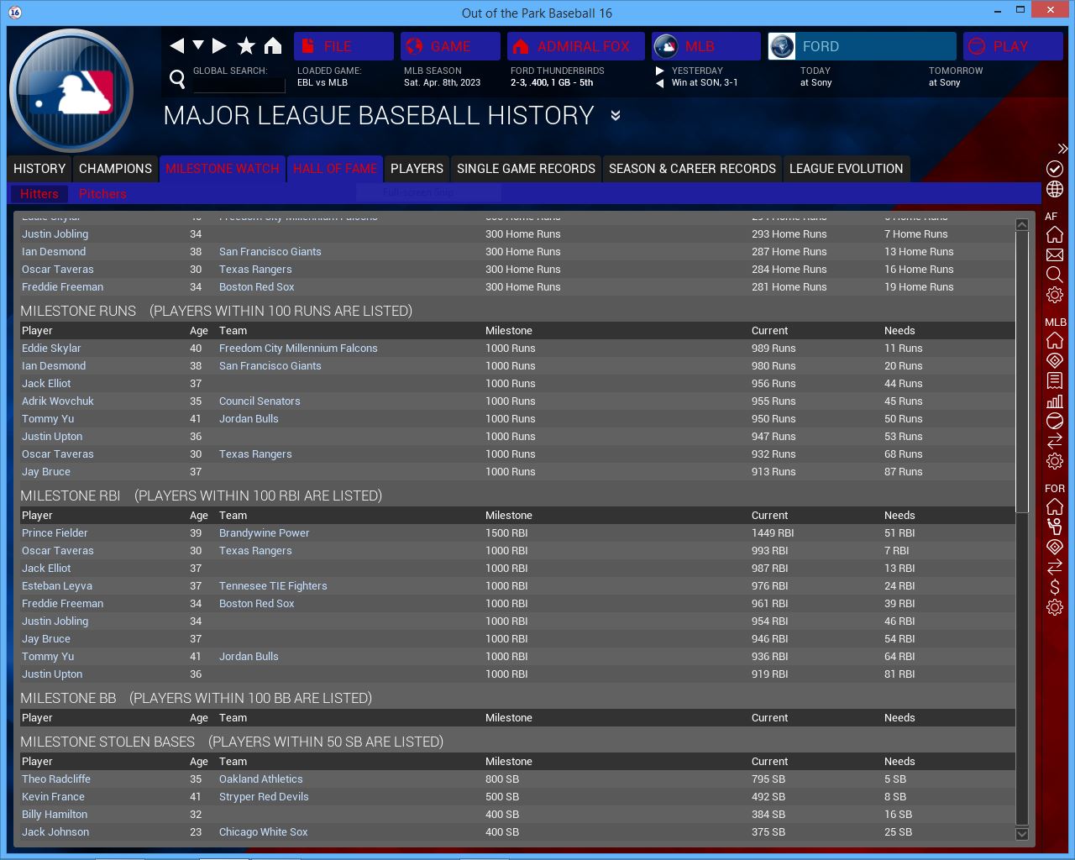Expand the navigation history dropdown triangle
The image size is (1075, 860).
pos(198,45)
